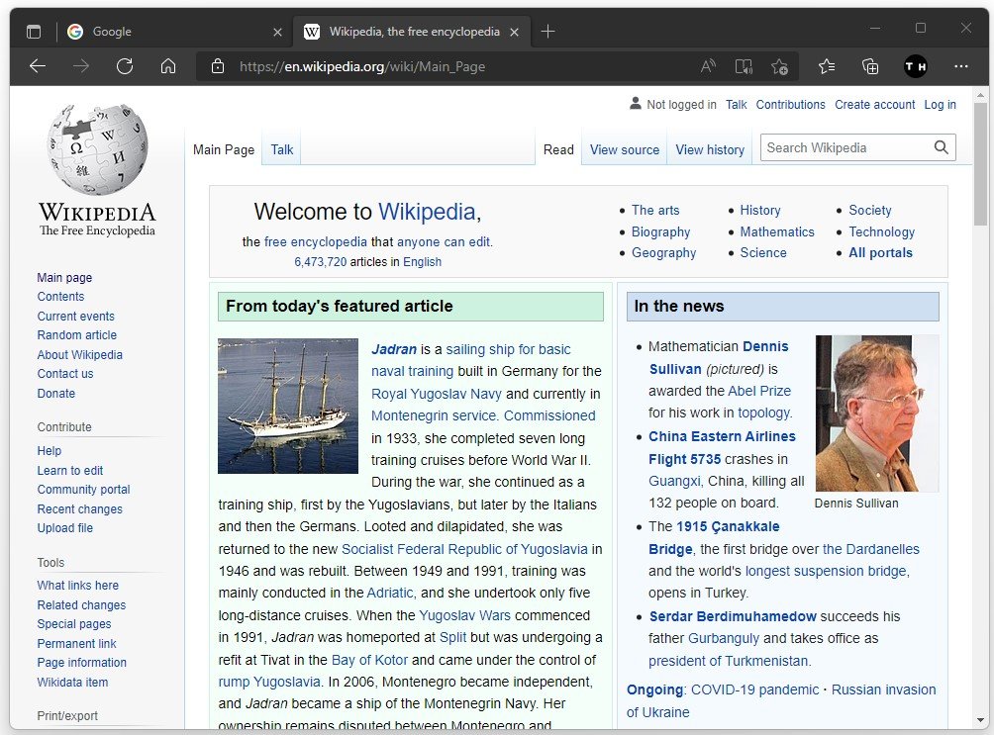Screen dimensions: 994x735
Task: Open Recent changes in sidebar
Action: click(79, 509)
